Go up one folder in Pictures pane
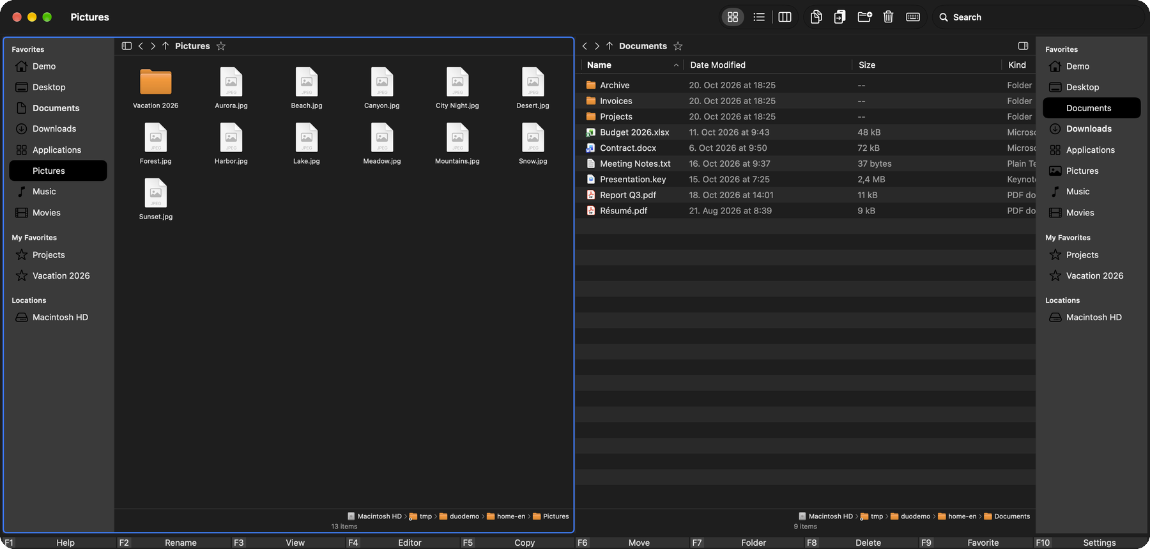This screenshot has height=549, width=1150. click(165, 46)
